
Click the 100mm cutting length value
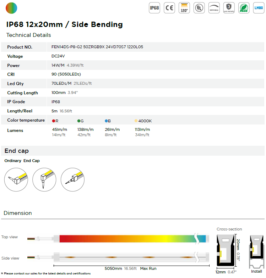pyautogui.click(x=58, y=93)
